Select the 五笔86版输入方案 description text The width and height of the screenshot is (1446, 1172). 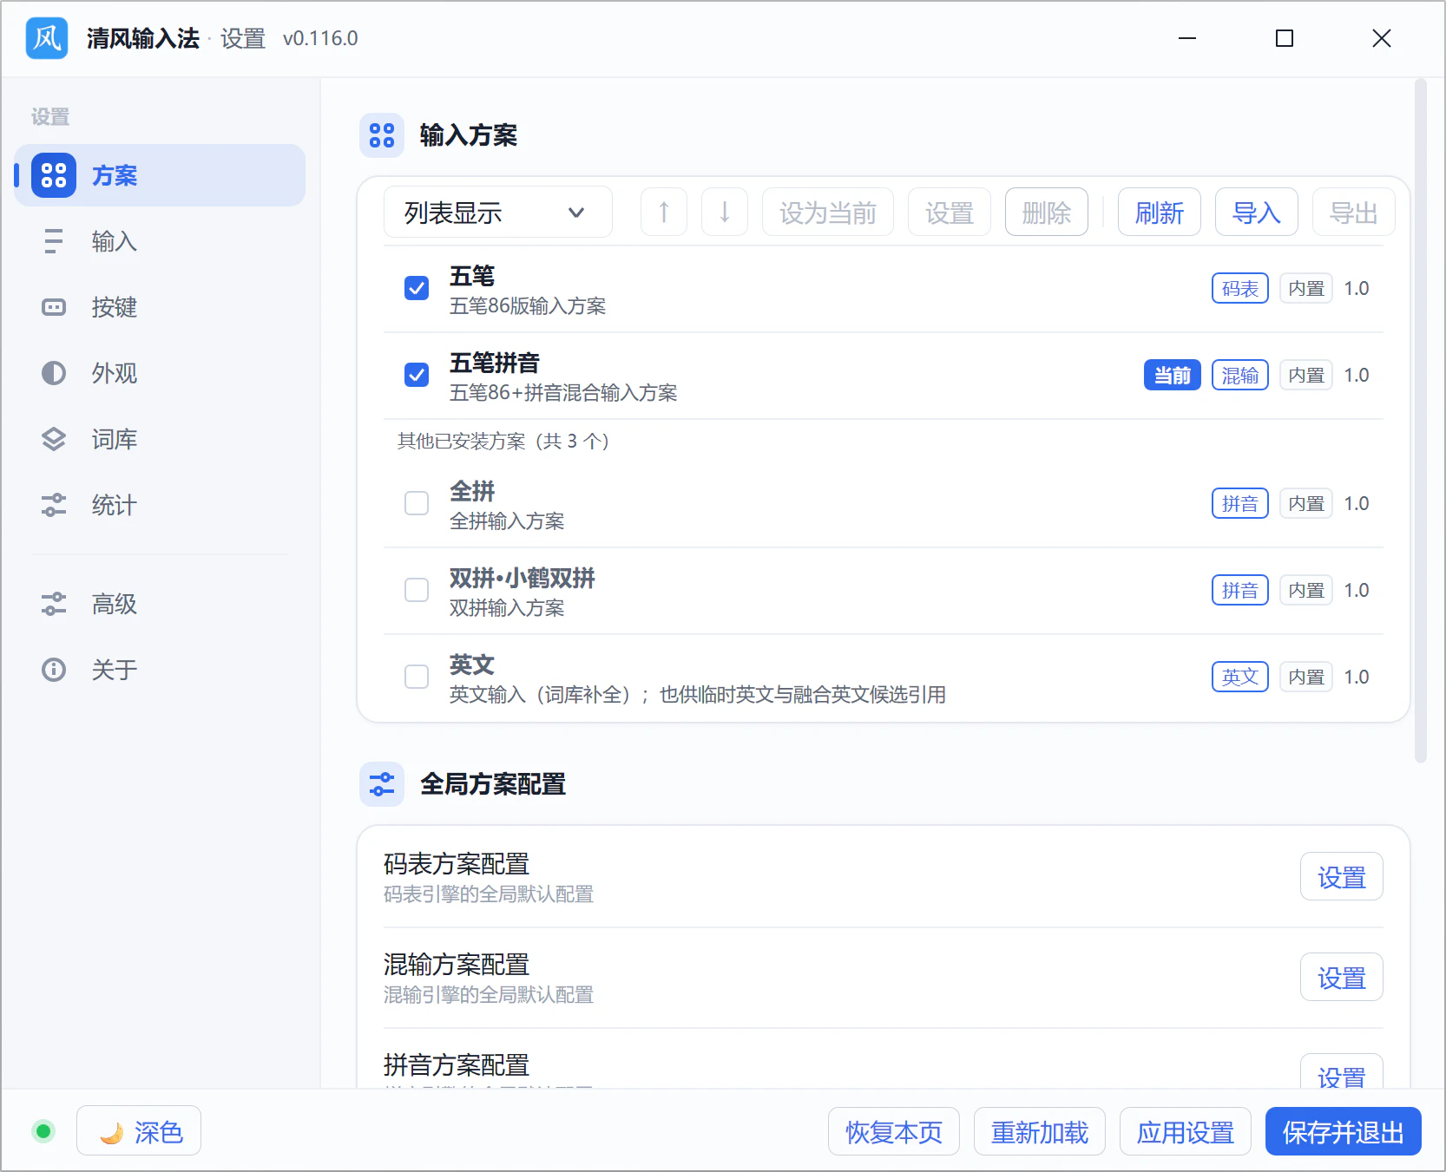point(528,306)
